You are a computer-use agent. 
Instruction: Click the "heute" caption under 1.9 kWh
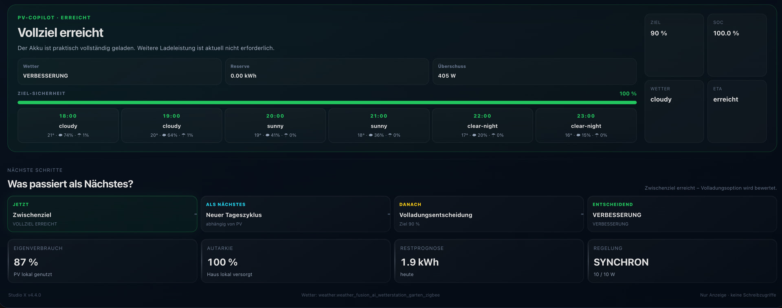pos(407,275)
